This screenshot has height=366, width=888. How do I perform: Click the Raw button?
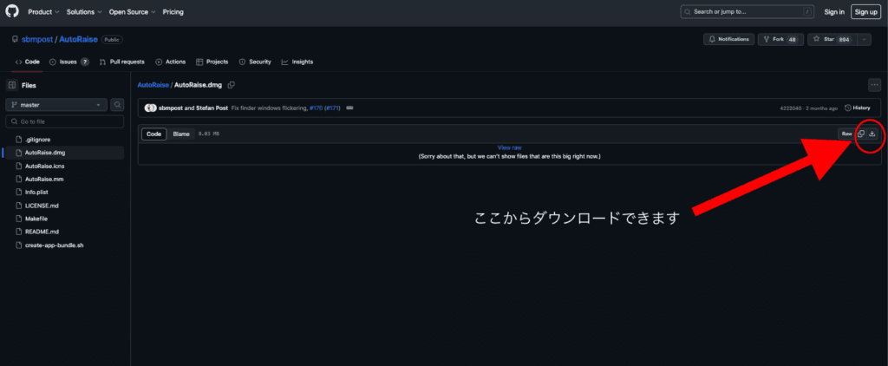[846, 134]
